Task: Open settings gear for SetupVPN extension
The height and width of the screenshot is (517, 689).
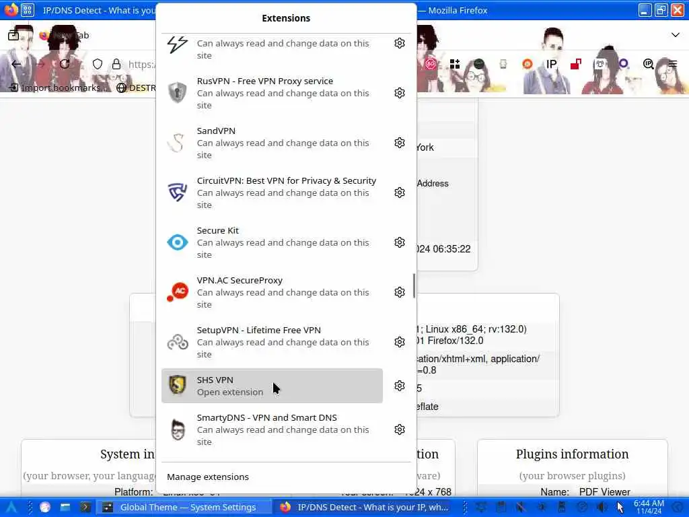Action: point(399,341)
